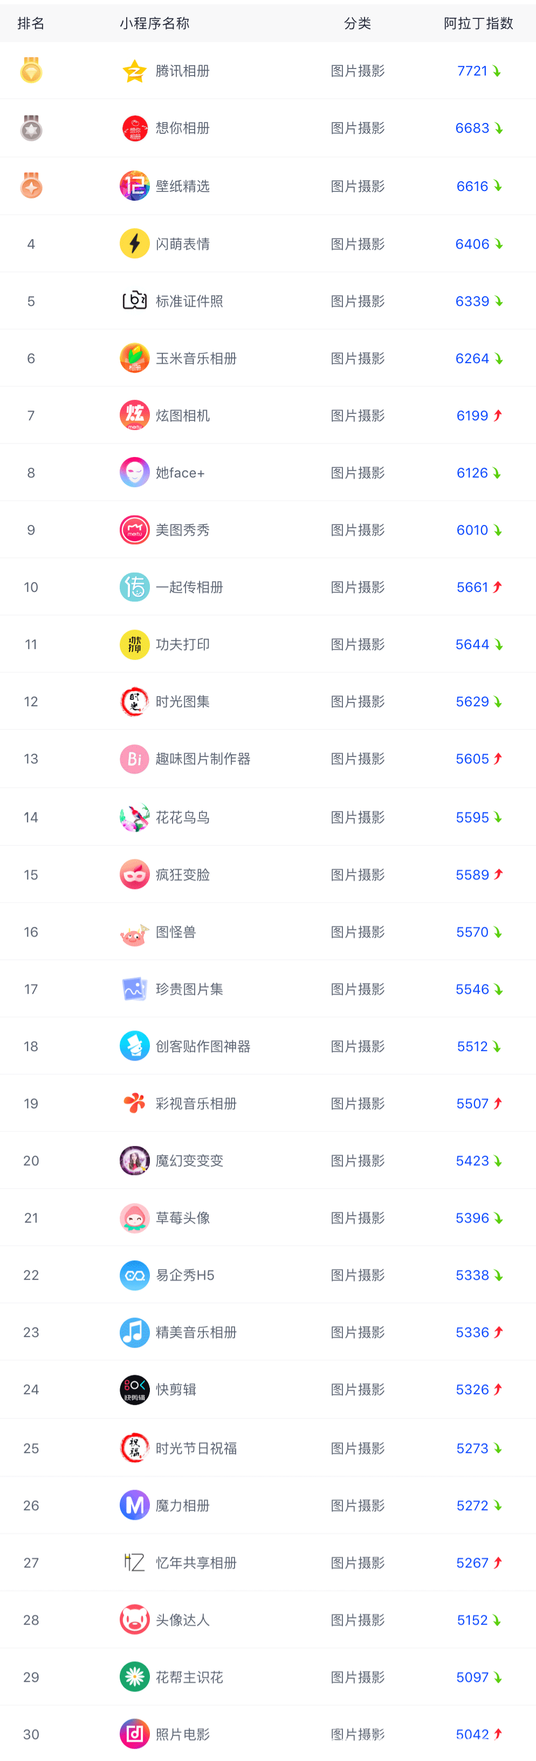Select the 图片摄影 category for 壁纸精选
Viewport: 536px width, 1761px height.
pos(358,186)
